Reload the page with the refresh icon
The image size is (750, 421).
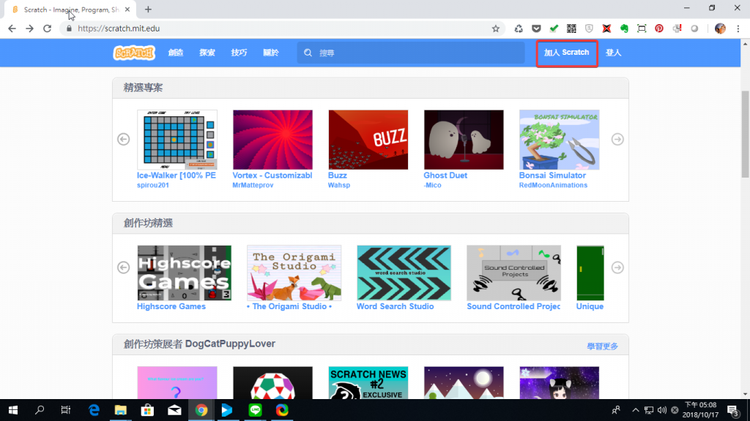point(47,29)
